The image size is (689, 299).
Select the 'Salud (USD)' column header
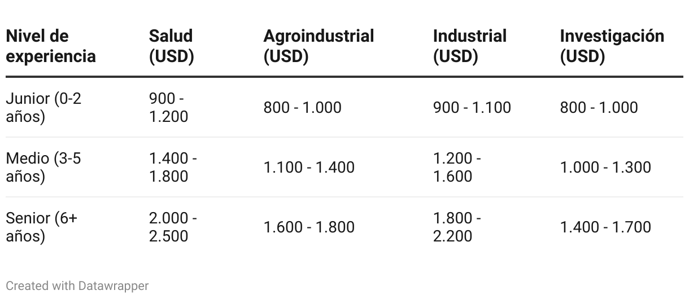point(172,46)
